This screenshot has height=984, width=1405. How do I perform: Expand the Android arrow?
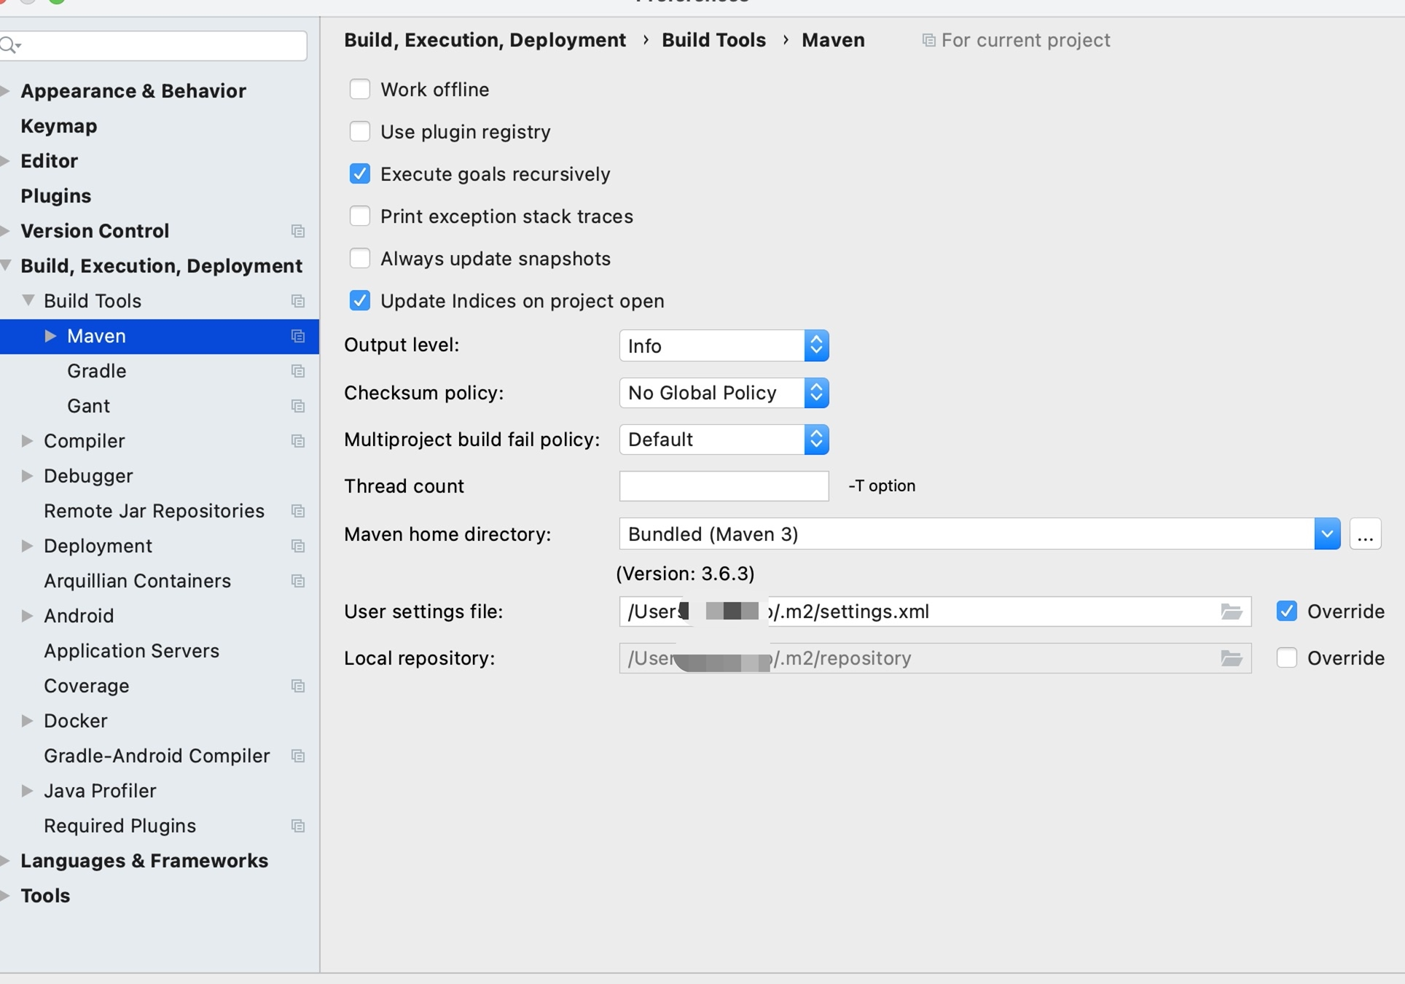pos(27,616)
